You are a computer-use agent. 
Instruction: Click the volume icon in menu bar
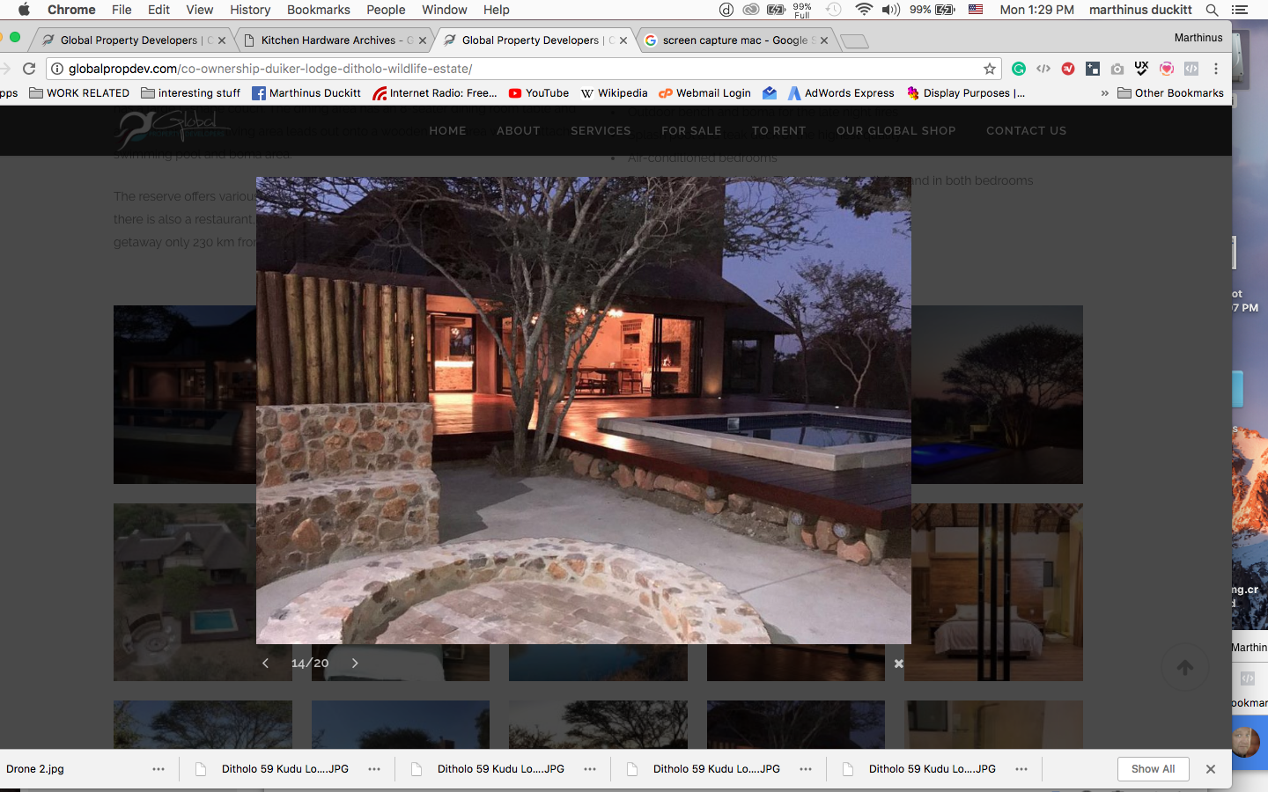click(891, 10)
